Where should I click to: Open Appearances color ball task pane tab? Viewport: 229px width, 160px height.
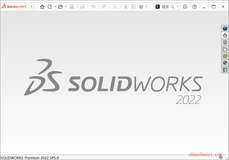[x=225, y=63]
